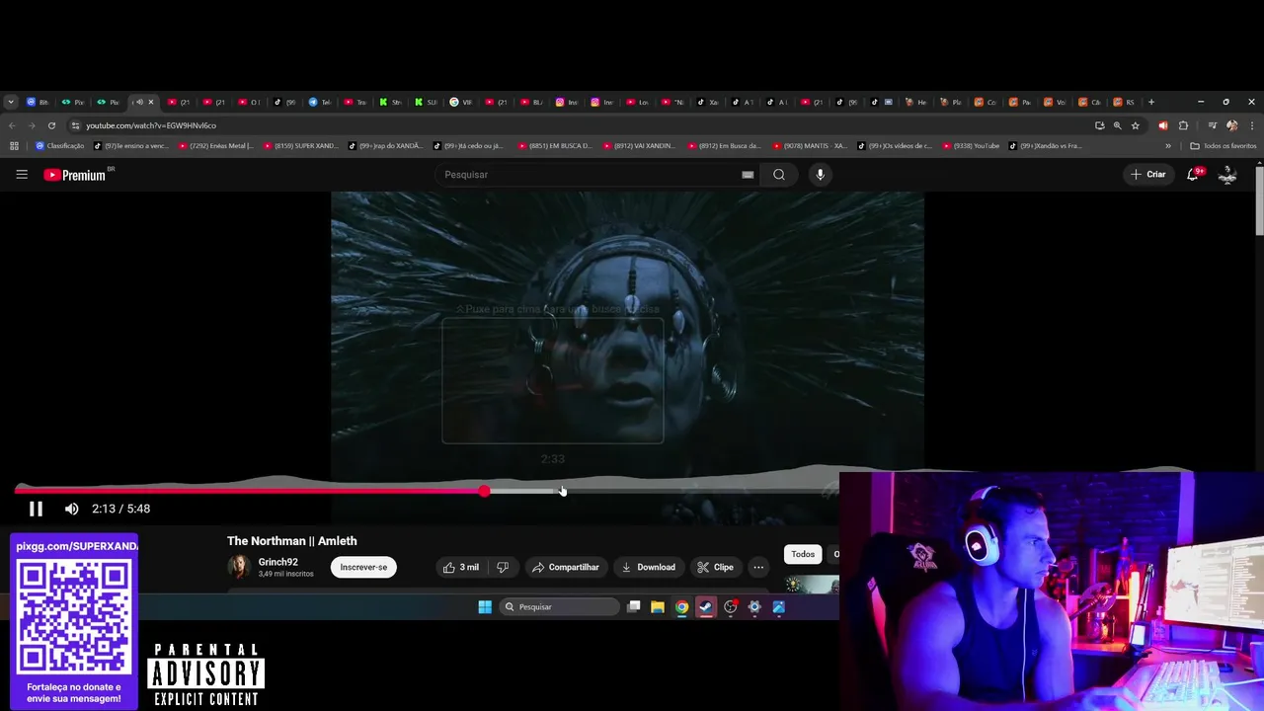Switch to the first Kick Str browser tab
1264x711 pixels.
pos(390,102)
